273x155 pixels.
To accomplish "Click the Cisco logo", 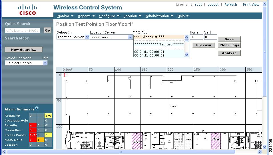I will (27, 10).
